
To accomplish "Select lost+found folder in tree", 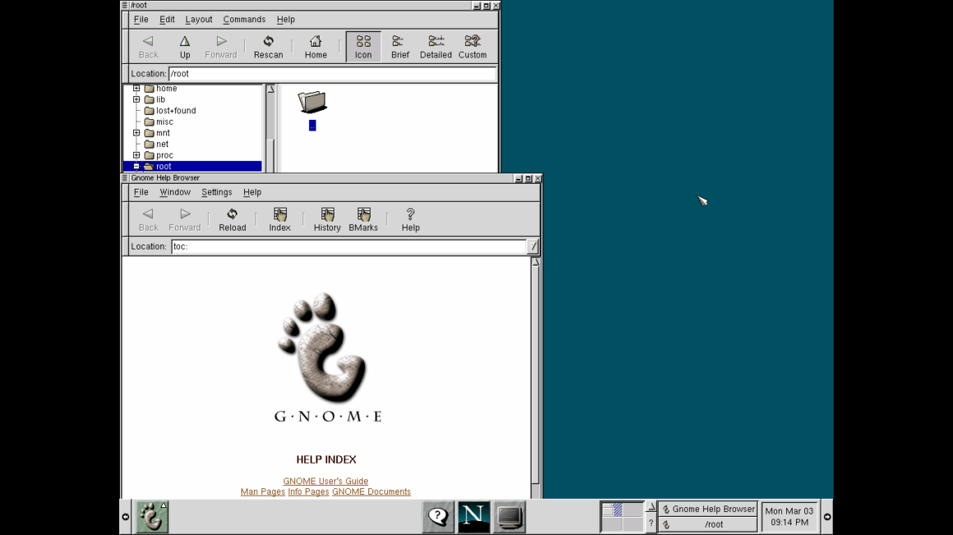I will pos(176,111).
